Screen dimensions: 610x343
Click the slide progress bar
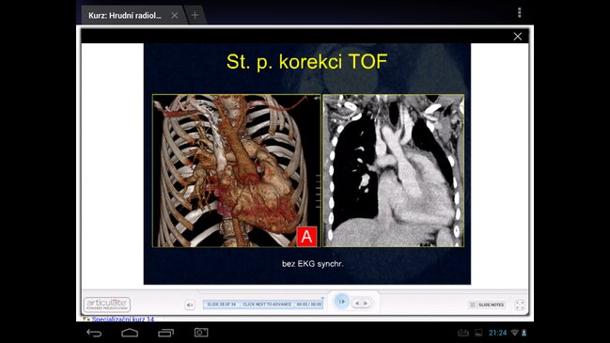[x=263, y=304]
